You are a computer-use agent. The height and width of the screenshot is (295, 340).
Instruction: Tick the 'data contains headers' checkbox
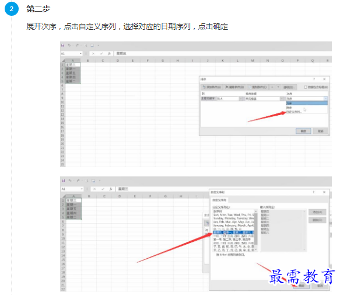(306, 87)
